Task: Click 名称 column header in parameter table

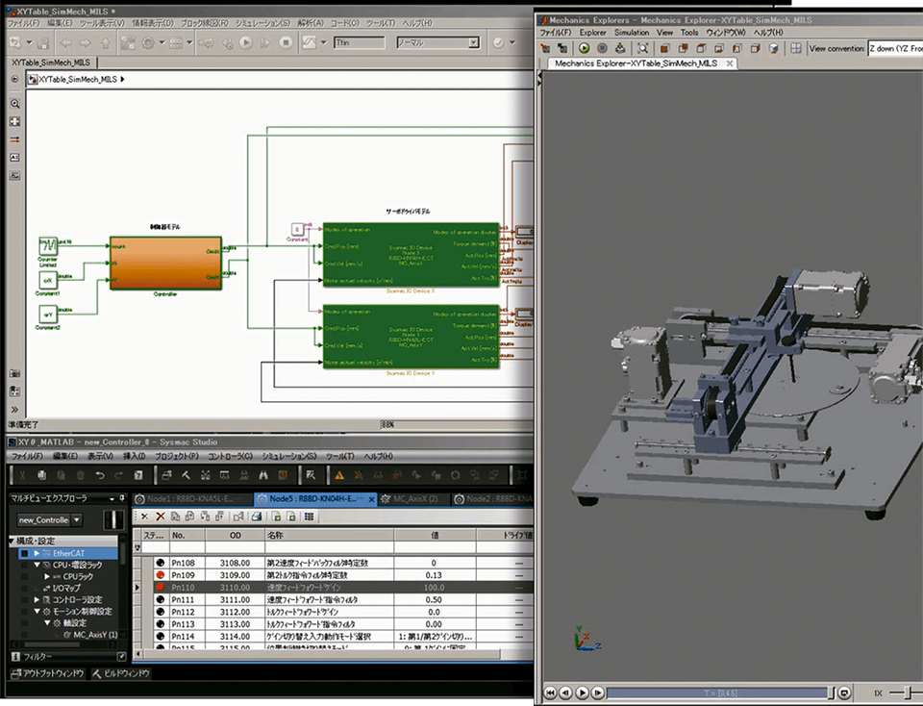Action: pos(329,535)
